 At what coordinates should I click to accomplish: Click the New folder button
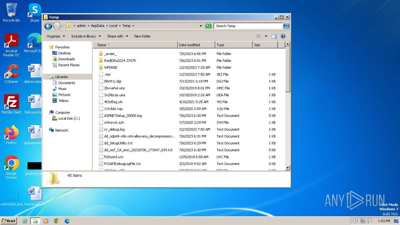[x=142, y=36]
